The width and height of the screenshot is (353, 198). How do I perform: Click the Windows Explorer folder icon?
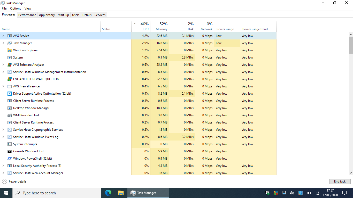[x=10, y=50]
